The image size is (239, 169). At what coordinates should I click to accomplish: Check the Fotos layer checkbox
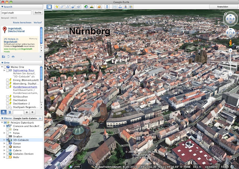pos(7,133)
